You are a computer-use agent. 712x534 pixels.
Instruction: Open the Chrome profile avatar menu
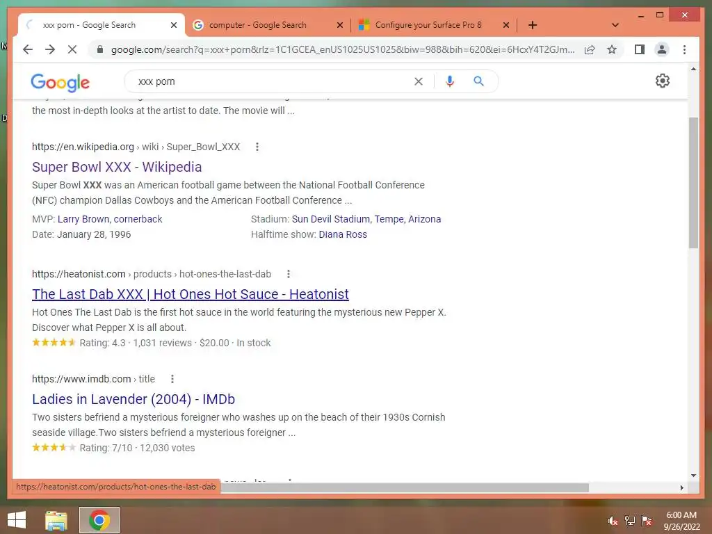662,49
